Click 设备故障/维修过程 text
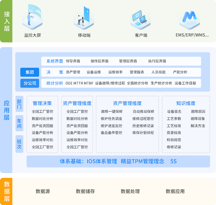This screenshot has width=216, height=205. pos(110,83)
